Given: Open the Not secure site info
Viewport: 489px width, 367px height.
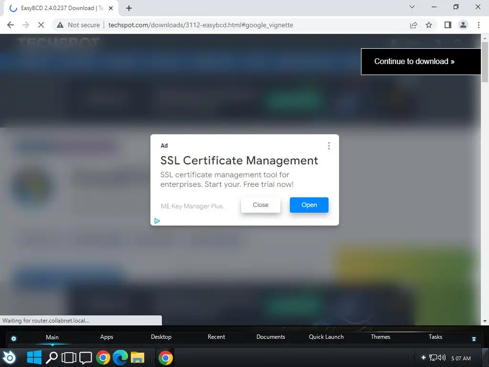Looking at the screenshot, I should pyautogui.click(x=78, y=25).
